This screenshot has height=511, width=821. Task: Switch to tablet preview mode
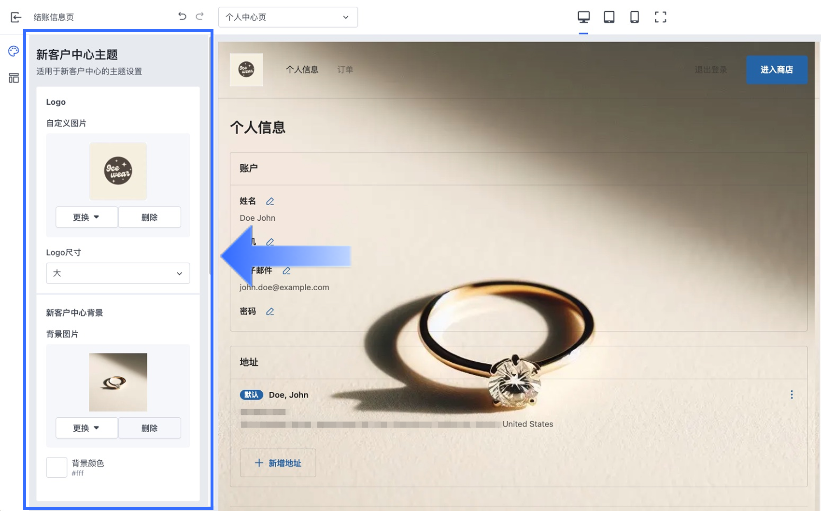(x=609, y=17)
